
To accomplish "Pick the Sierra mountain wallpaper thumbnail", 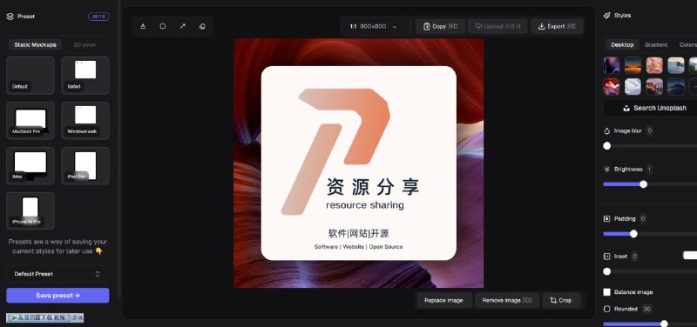I will pyautogui.click(x=654, y=87).
